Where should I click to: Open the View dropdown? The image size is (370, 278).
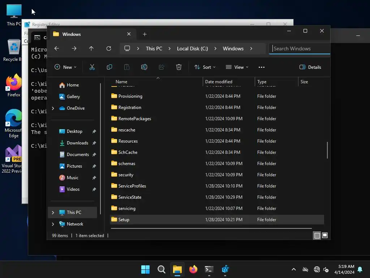[237, 67]
